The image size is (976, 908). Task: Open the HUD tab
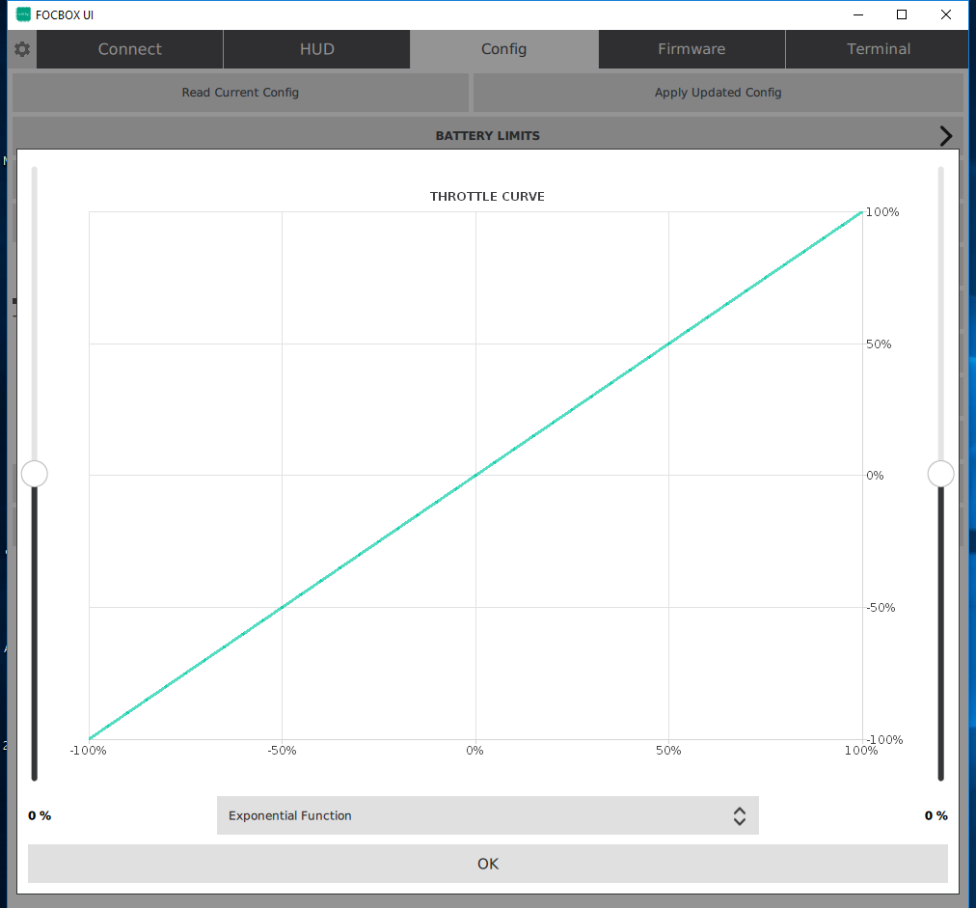click(x=316, y=49)
